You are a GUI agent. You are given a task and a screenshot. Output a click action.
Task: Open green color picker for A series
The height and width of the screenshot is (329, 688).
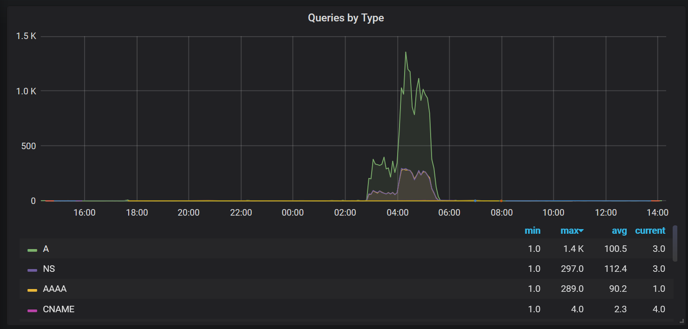tap(32, 250)
